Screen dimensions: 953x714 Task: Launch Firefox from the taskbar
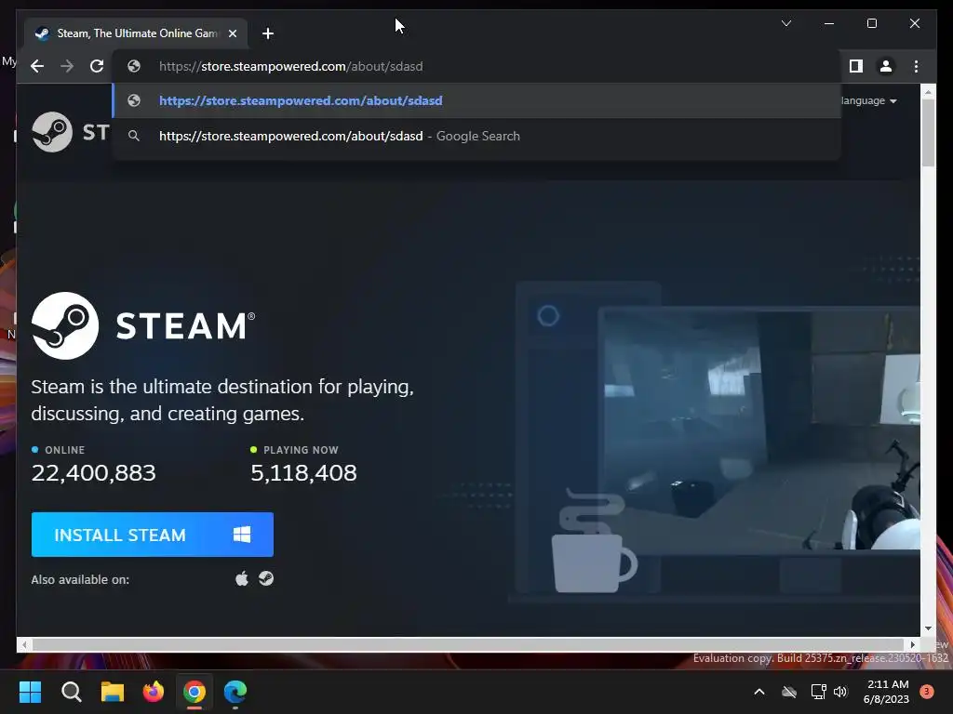(154, 692)
